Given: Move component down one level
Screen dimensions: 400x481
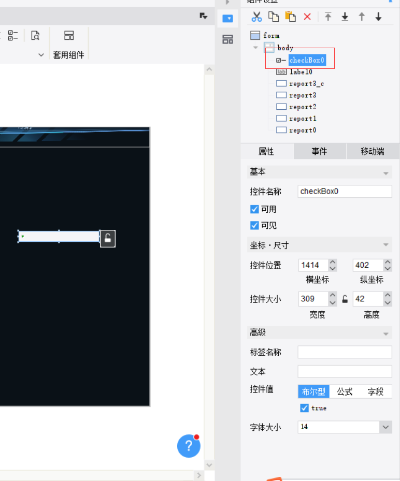Looking at the screenshot, I should coord(379,17).
